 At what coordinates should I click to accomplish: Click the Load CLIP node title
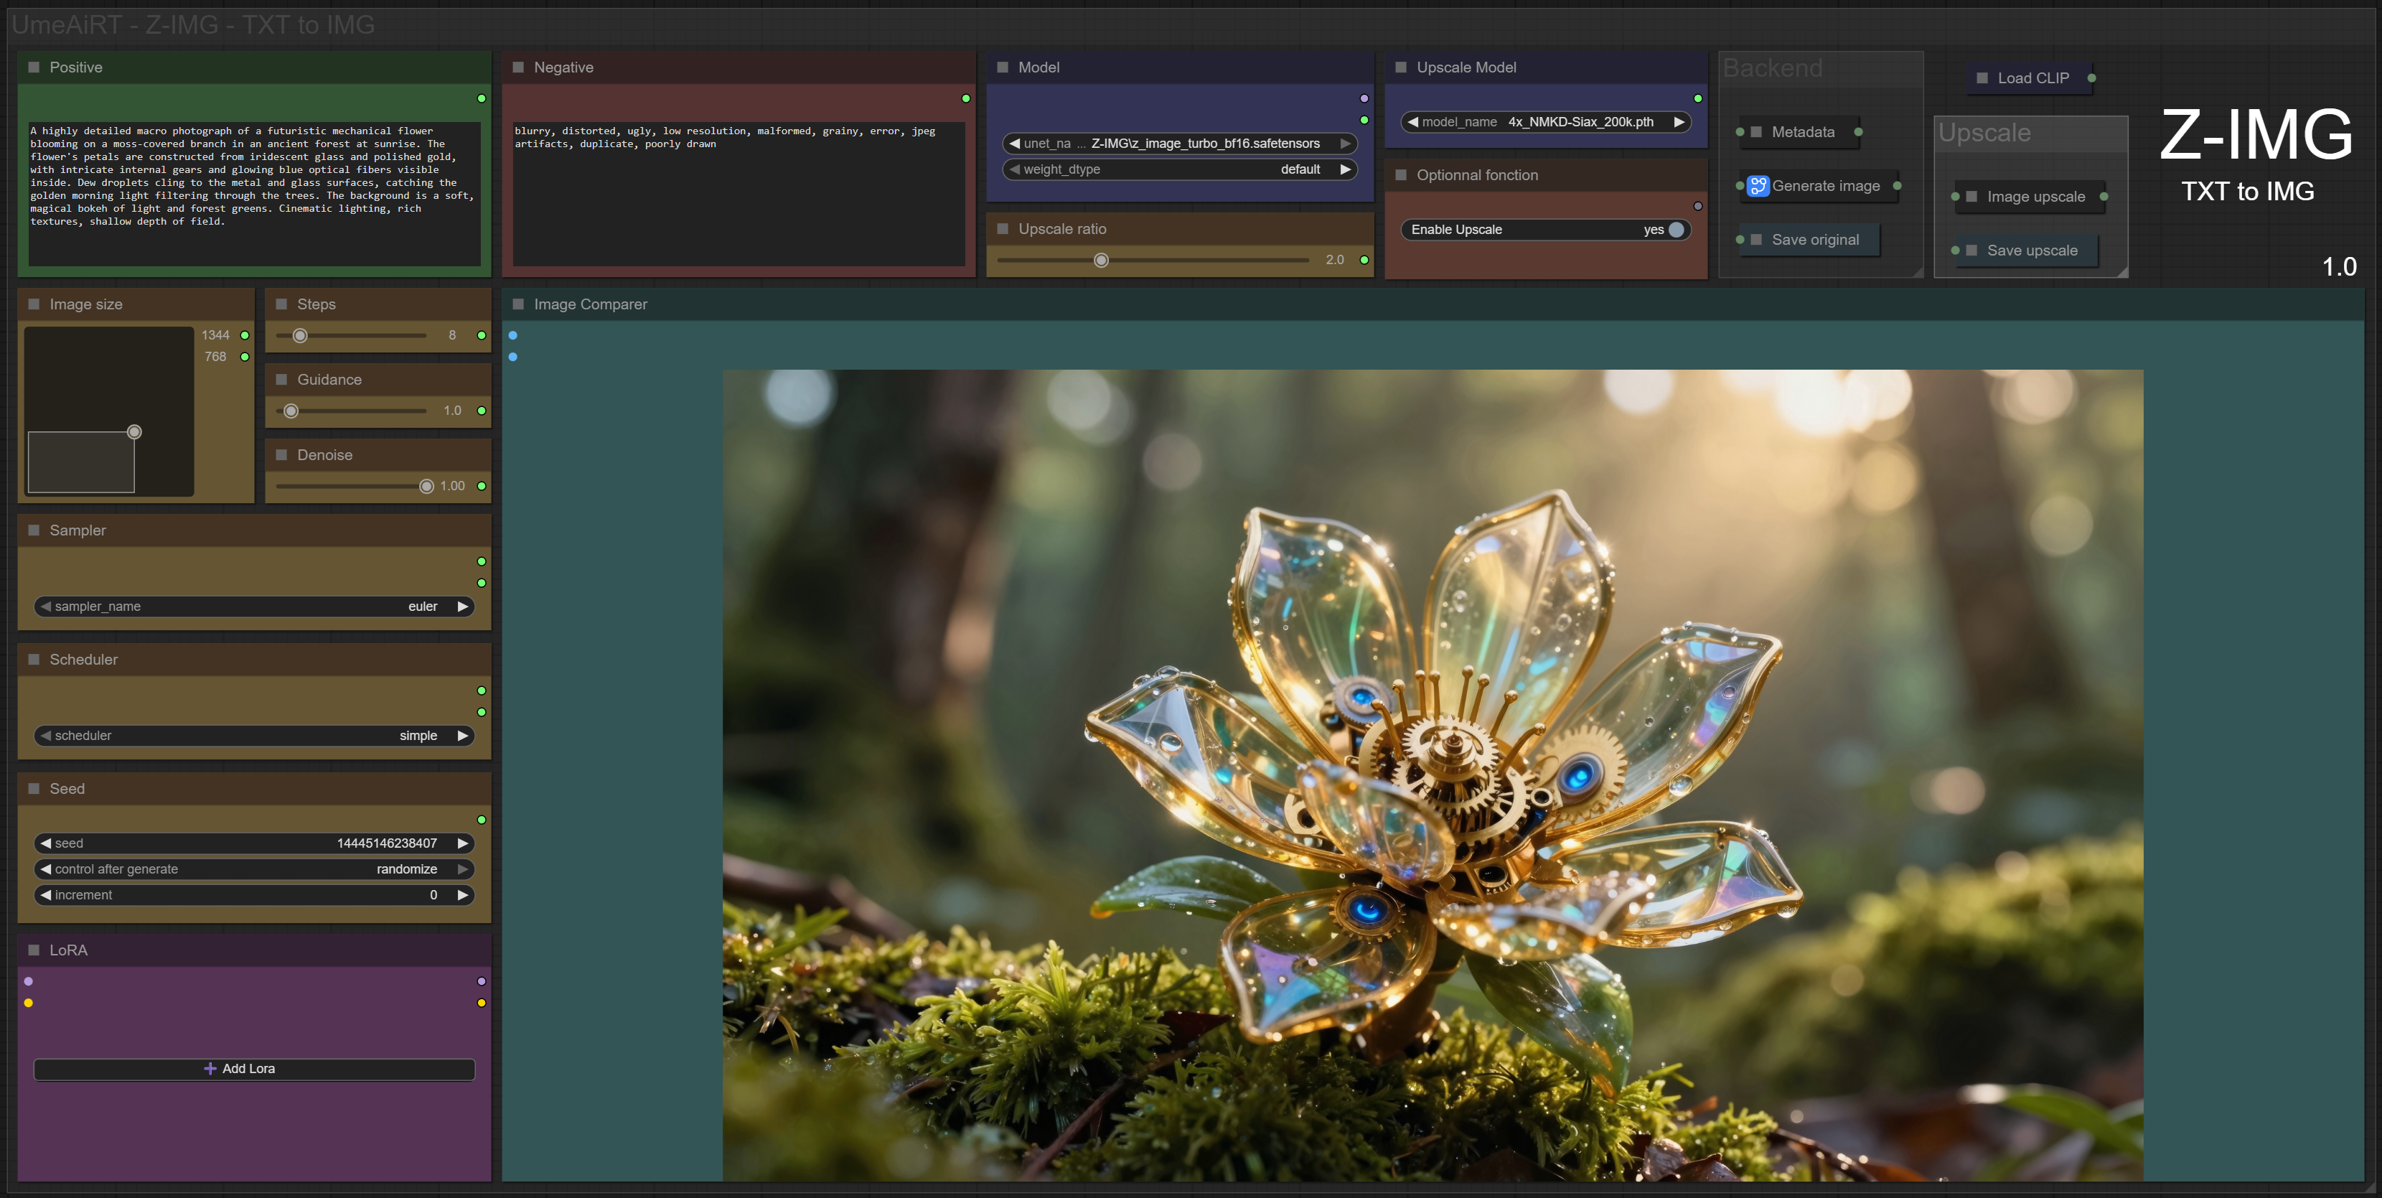(2032, 79)
